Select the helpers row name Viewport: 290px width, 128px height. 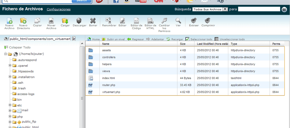[x=107, y=64]
